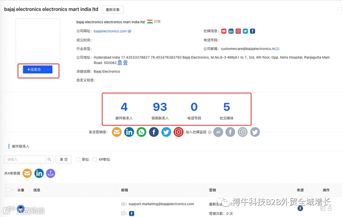The image size is (342, 217).
Task: Click Facebook source icon in 来源 column
Action: tap(300, 208)
